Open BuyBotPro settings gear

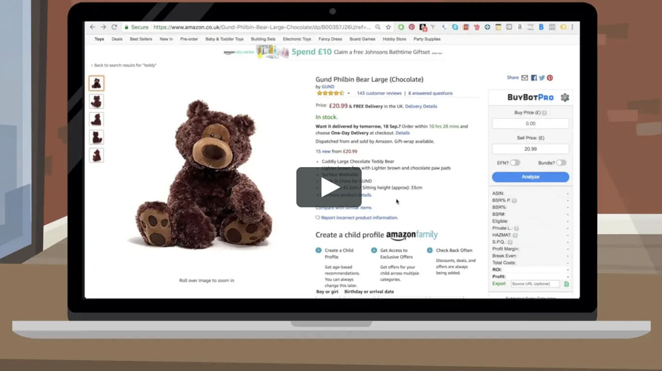tap(565, 97)
